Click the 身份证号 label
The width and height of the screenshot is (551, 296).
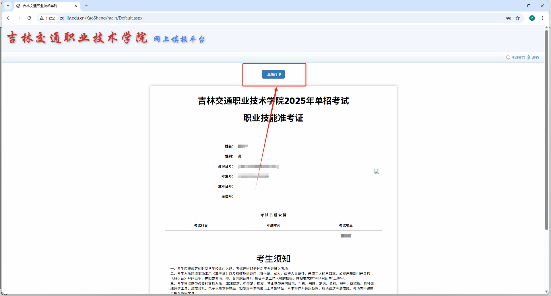pyautogui.click(x=226, y=166)
